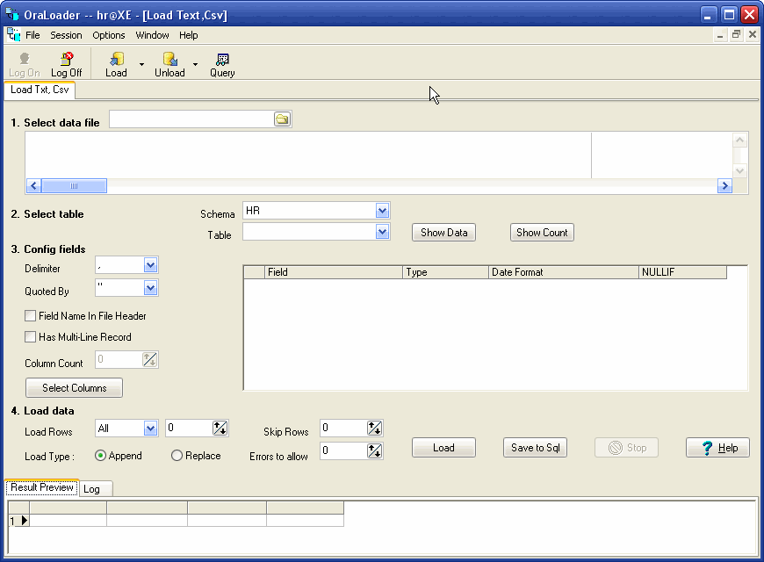This screenshot has height=562, width=764.
Task: Open the Help menu
Action: pyautogui.click(x=189, y=35)
